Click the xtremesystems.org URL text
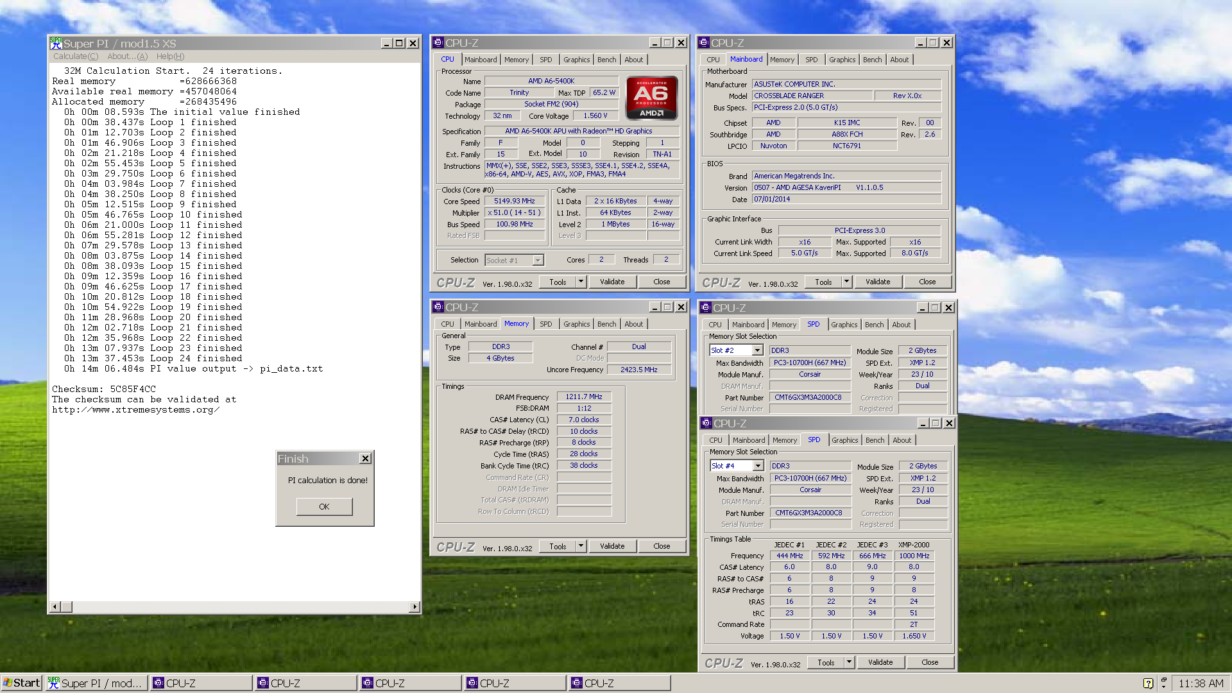 tap(136, 409)
